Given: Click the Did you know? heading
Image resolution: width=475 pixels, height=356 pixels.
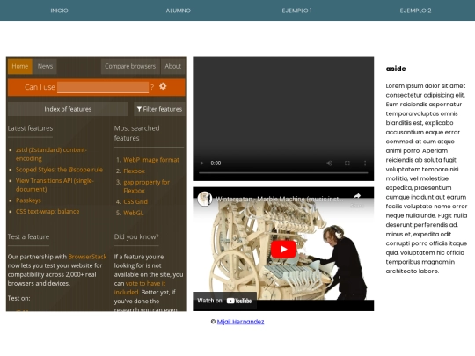Looking at the screenshot, I should point(136,236).
